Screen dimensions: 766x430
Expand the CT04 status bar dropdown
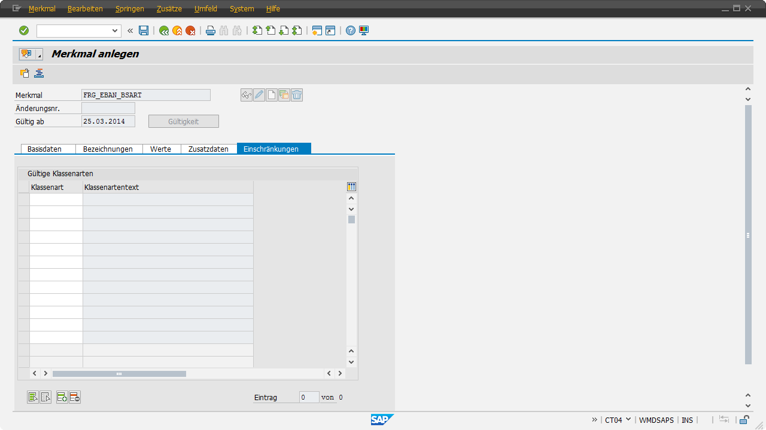point(628,419)
